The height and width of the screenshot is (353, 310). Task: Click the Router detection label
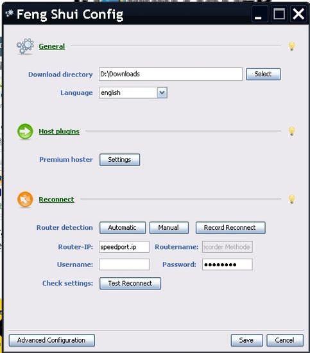click(65, 228)
